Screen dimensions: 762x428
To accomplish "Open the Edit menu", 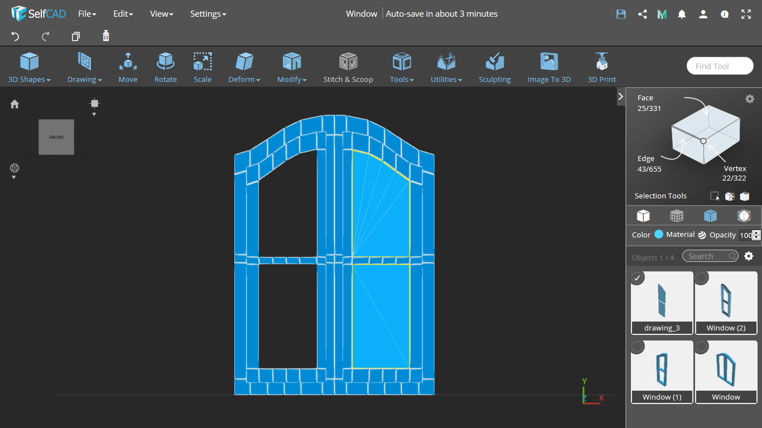I will pos(123,14).
